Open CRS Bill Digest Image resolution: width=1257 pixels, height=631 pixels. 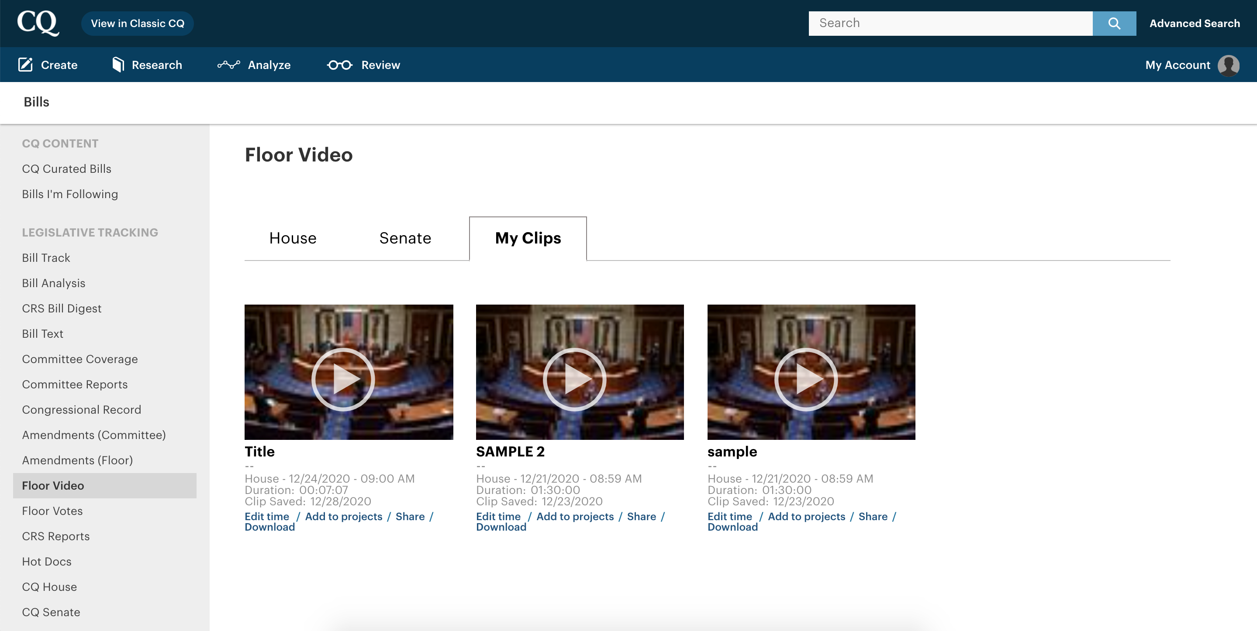click(62, 309)
